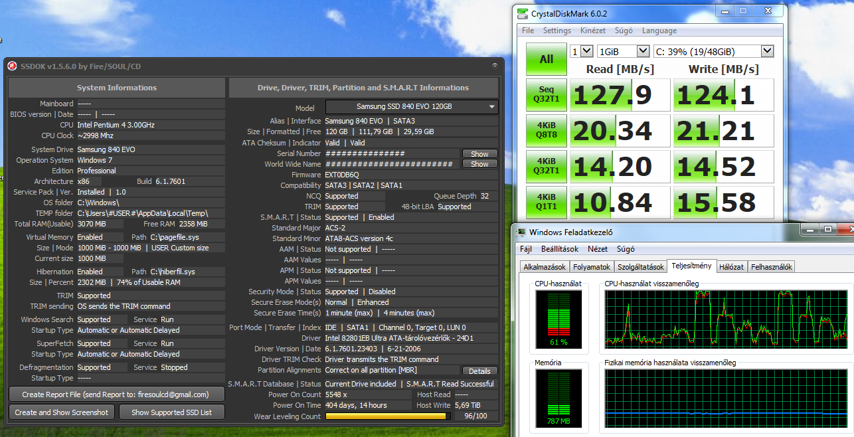Click the 5548 x Power On Count value
854x437 pixels.
tap(337, 394)
